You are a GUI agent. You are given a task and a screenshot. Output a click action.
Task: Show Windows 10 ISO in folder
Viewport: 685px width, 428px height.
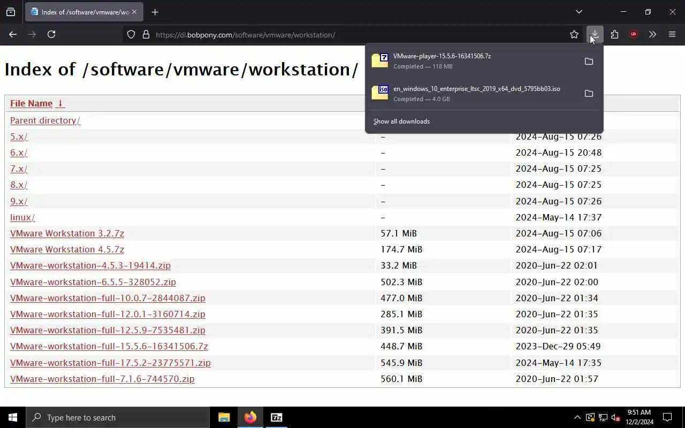pyautogui.click(x=589, y=94)
